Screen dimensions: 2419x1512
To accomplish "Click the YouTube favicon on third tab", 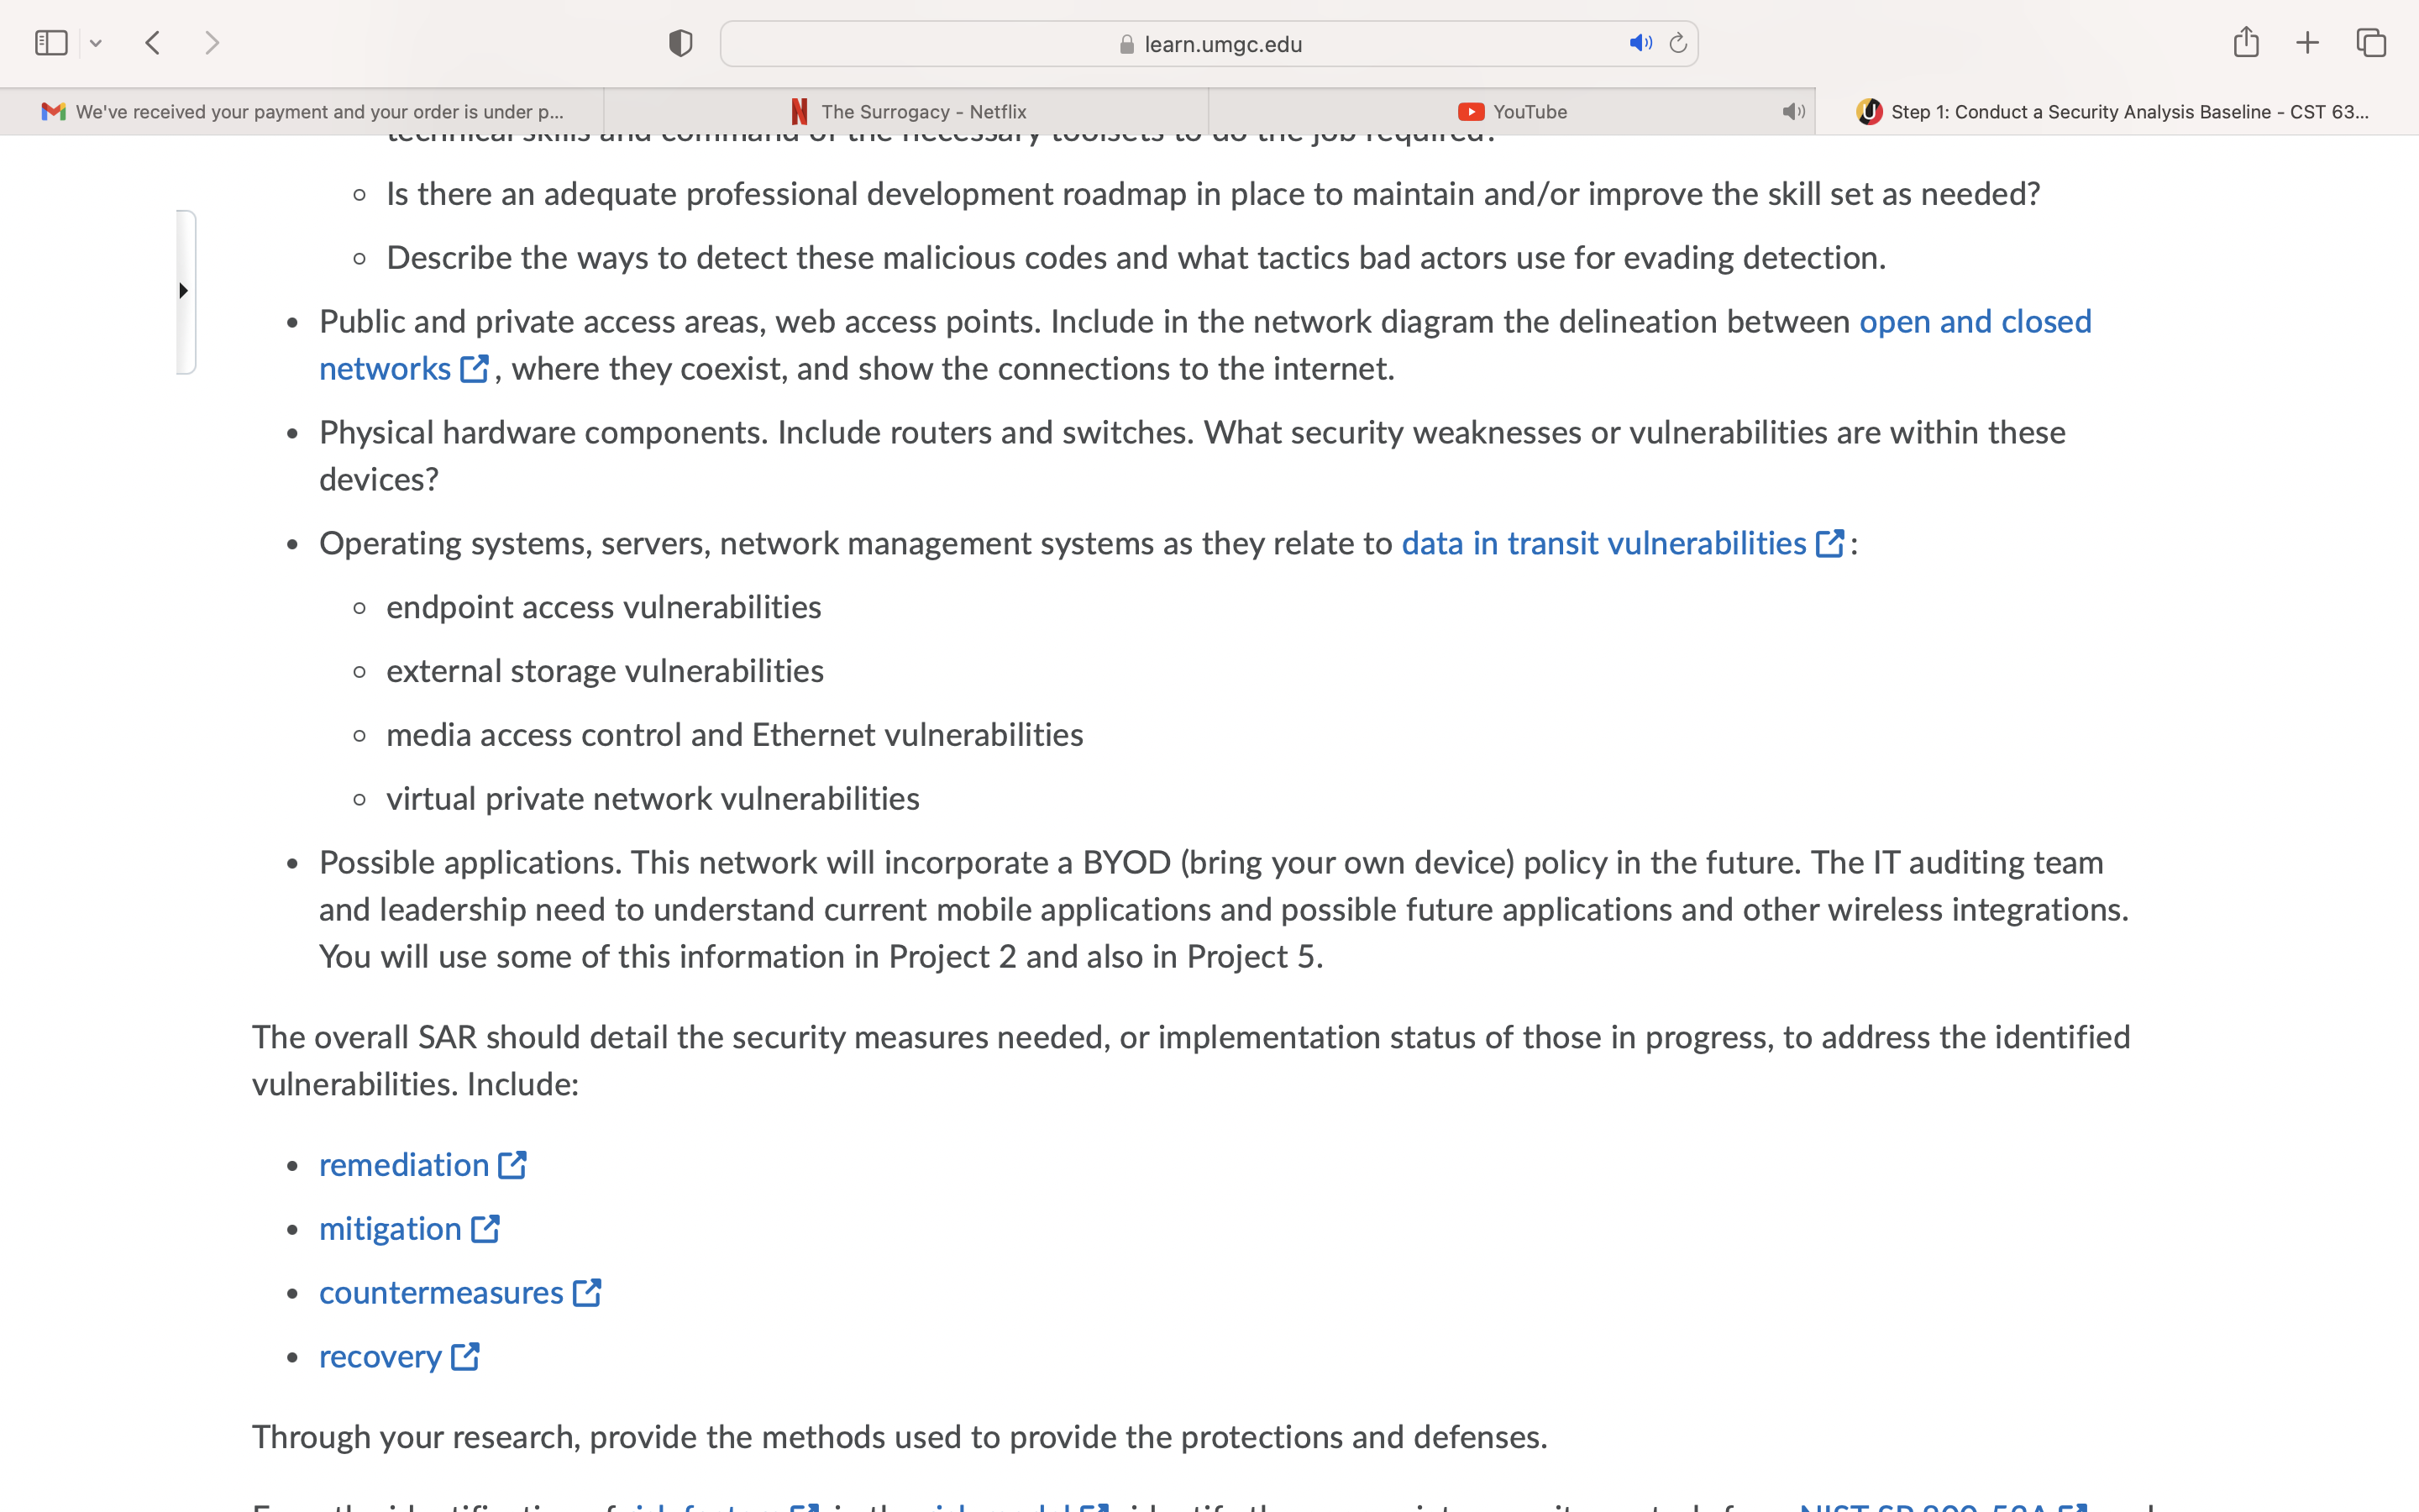I will tap(1471, 112).
